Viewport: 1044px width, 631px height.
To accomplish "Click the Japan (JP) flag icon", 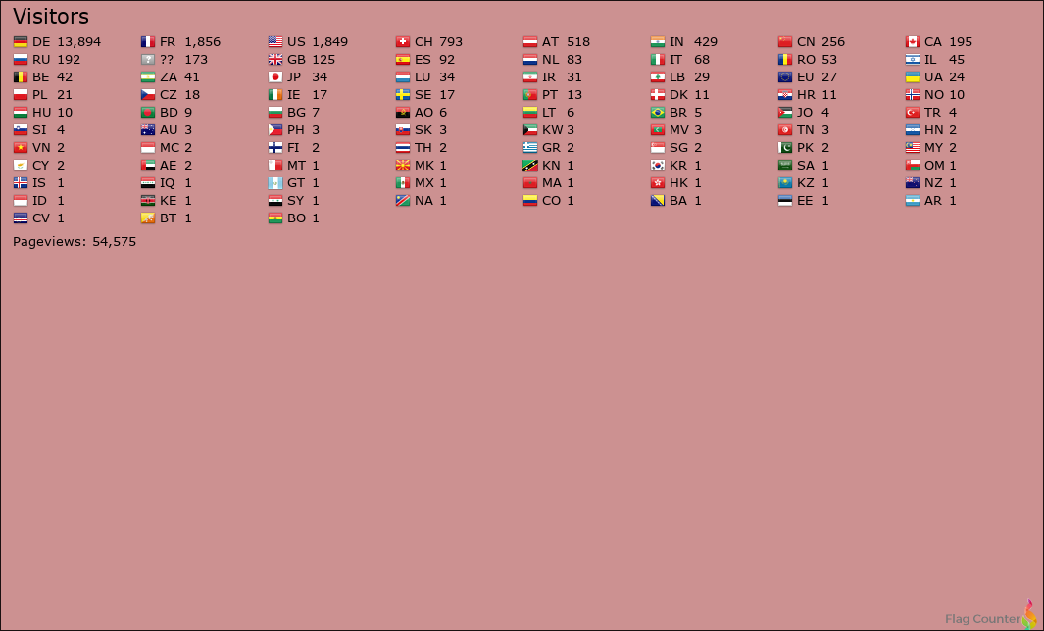I will 274,77.
